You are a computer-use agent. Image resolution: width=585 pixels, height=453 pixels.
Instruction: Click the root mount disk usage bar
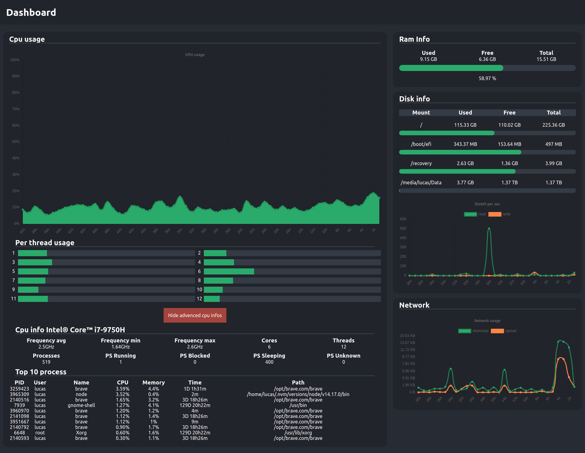point(487,133)
